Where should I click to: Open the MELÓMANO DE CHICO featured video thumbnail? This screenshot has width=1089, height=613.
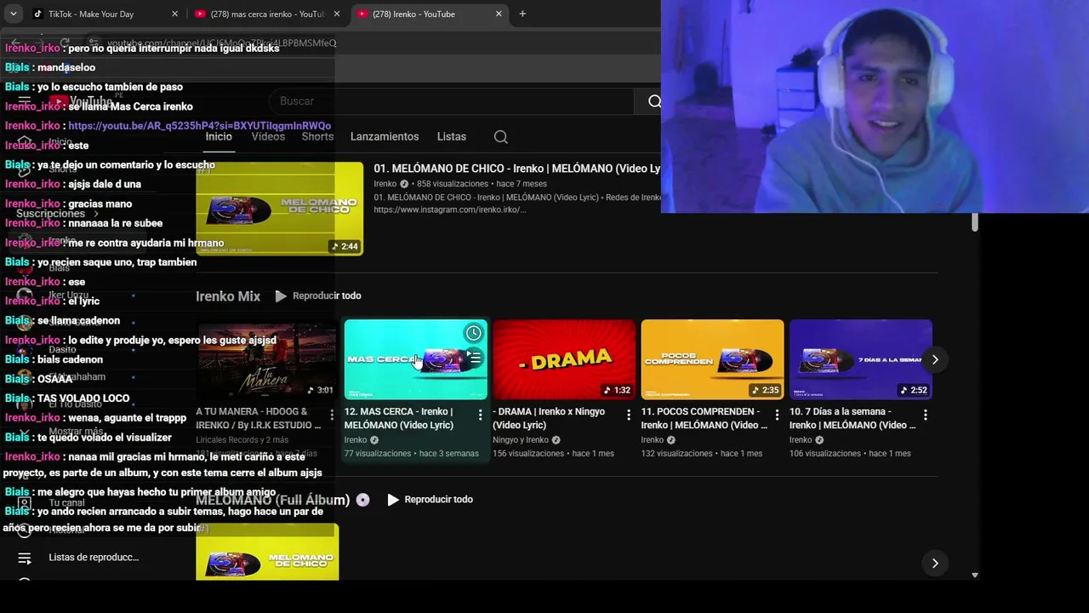coord(280,209)
